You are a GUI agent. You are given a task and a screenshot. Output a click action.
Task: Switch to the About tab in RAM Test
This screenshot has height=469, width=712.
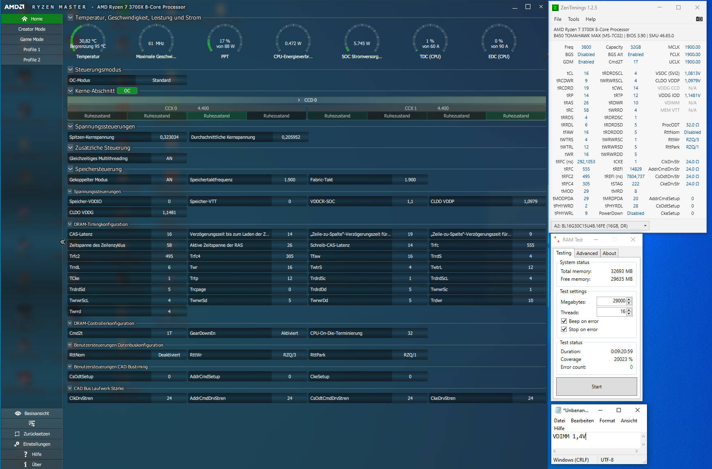click(x=609, y=253)
